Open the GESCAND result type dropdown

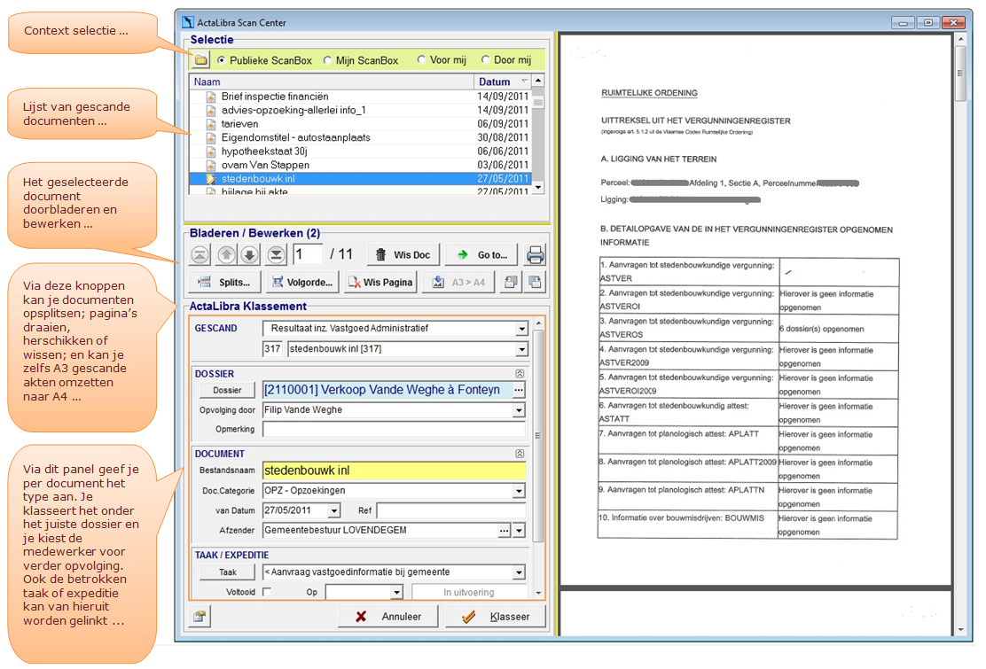(x=521, y=329)
